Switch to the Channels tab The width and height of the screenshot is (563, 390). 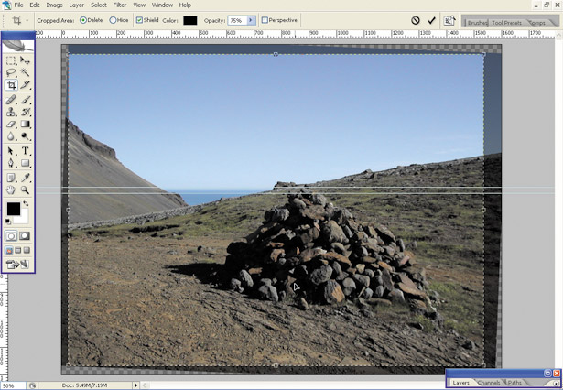[x=489, y=383]
